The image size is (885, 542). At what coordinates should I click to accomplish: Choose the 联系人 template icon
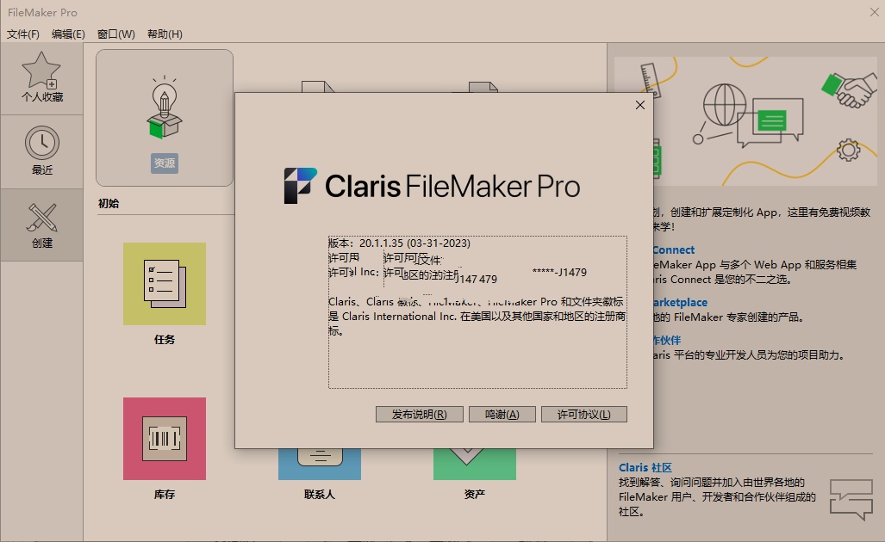tap(320, 465)
